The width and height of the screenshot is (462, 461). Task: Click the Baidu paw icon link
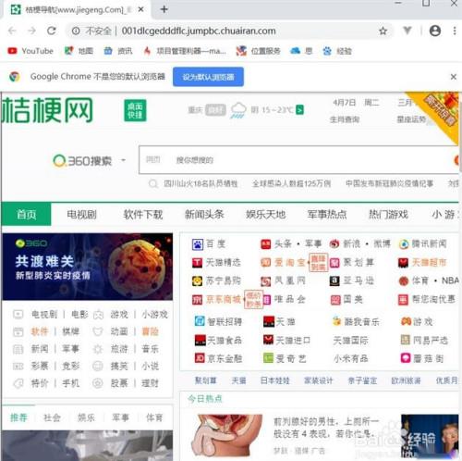coord(198,244)
